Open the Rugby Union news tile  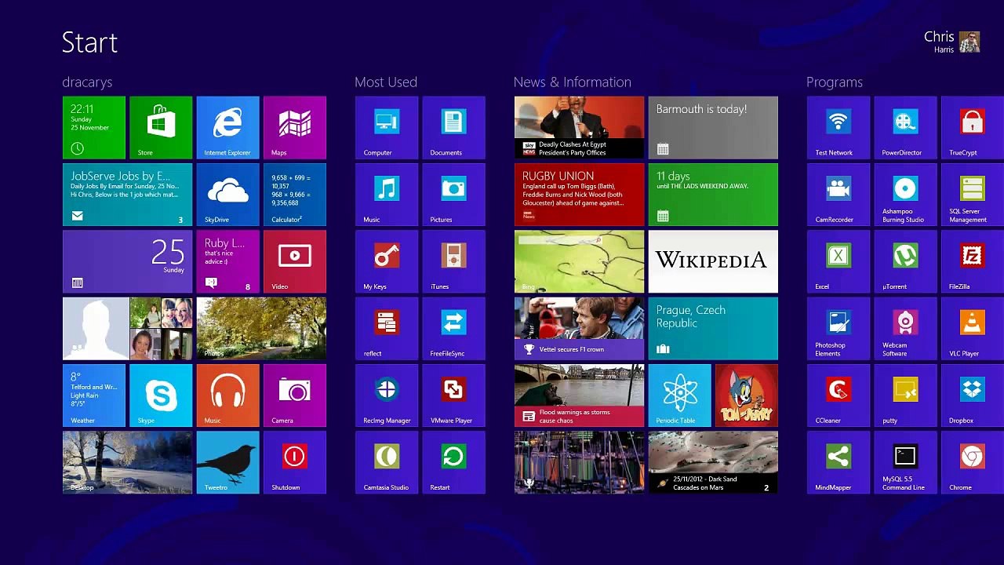pos(579,195)
